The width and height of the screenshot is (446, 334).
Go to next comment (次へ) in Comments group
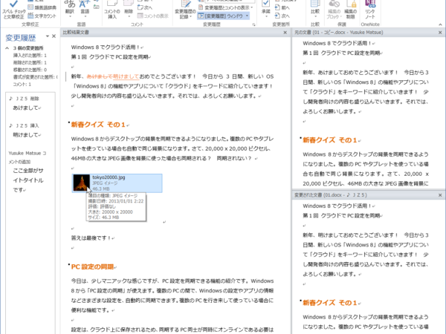coord(145,7)
